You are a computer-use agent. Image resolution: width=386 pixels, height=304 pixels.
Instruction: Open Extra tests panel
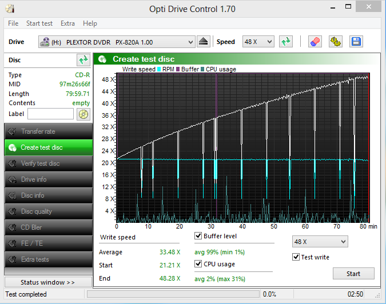click(49, 259)
